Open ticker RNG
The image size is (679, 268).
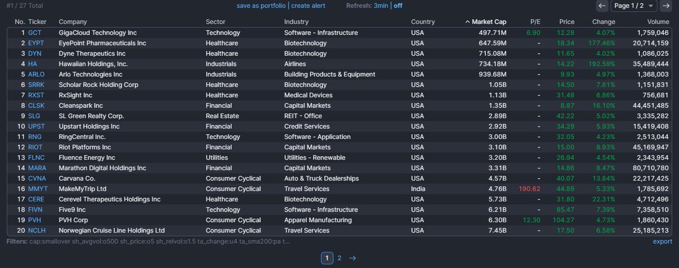(35, 137)
